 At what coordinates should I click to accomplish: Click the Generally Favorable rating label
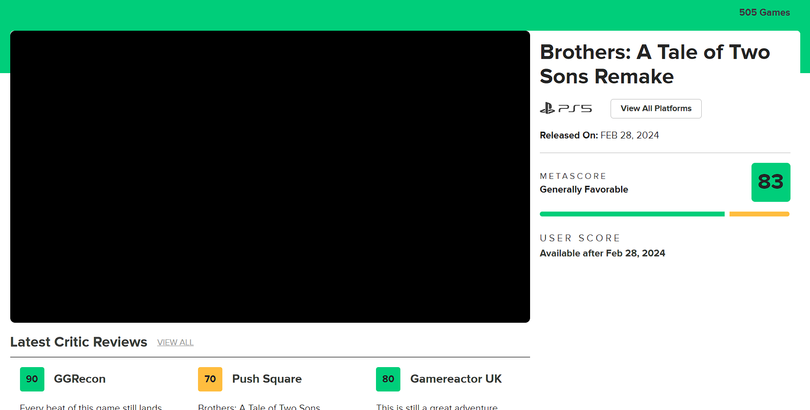584,189
